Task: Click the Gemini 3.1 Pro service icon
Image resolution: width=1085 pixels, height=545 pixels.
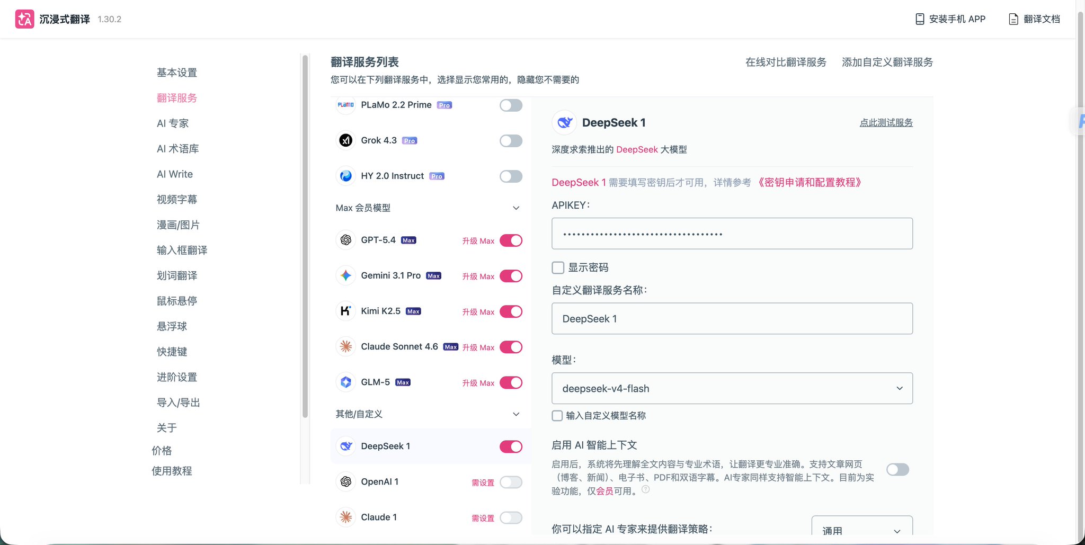Action: pos(346,275)
